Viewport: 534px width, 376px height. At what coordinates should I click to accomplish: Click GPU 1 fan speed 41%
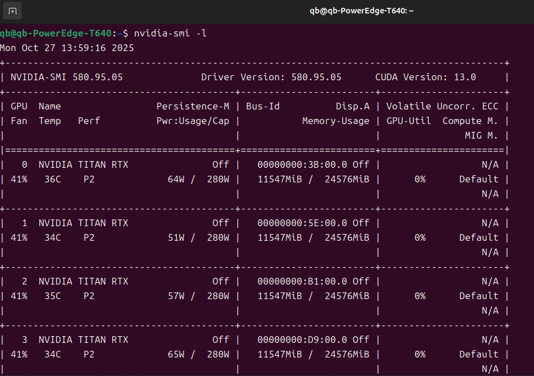point(19,238)
